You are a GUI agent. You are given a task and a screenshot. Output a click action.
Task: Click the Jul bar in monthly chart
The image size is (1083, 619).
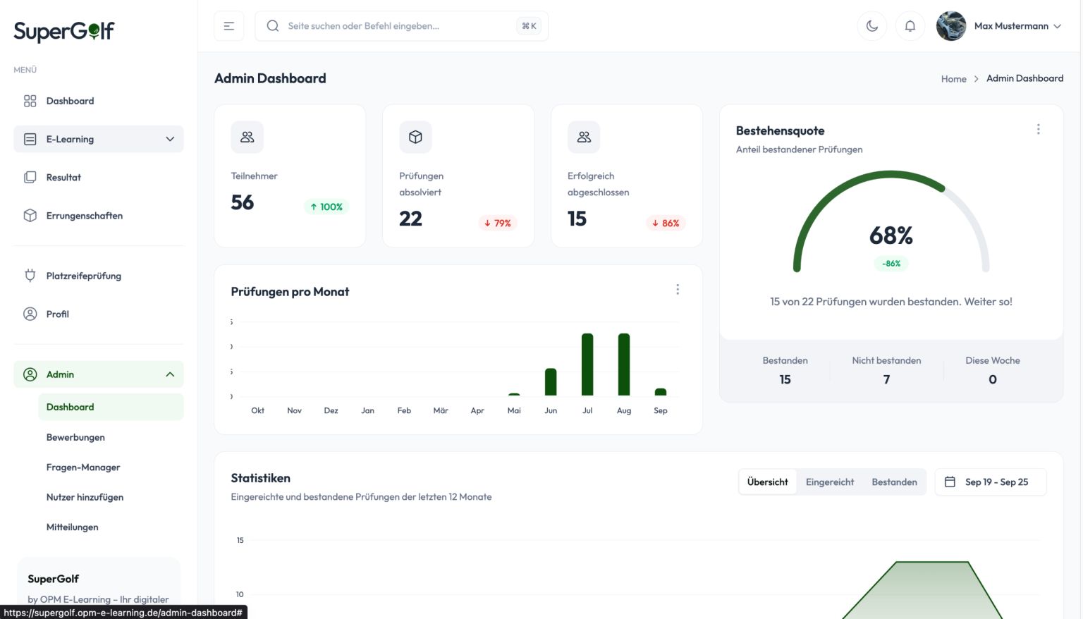click(x=587, y=364)
